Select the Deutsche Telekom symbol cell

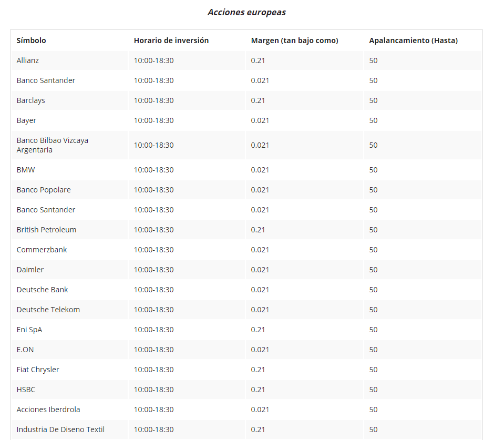click(x=48, y=310)
